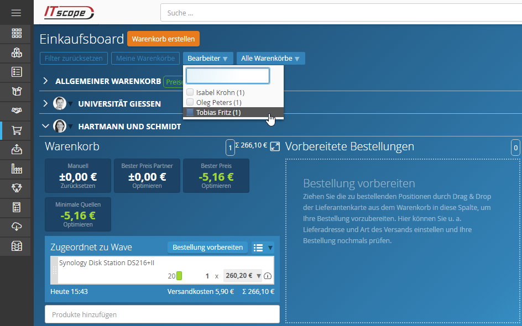Click the Warenkorb erstellen button
522x326 pixels.
(x=163, y=39)
